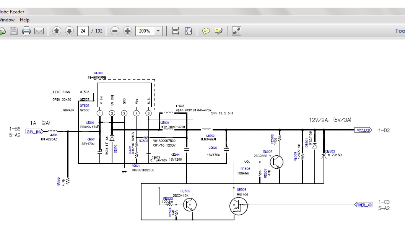Click the 200% zoom value field
This screenshot has height=228, width=405.
click(145, 31)
